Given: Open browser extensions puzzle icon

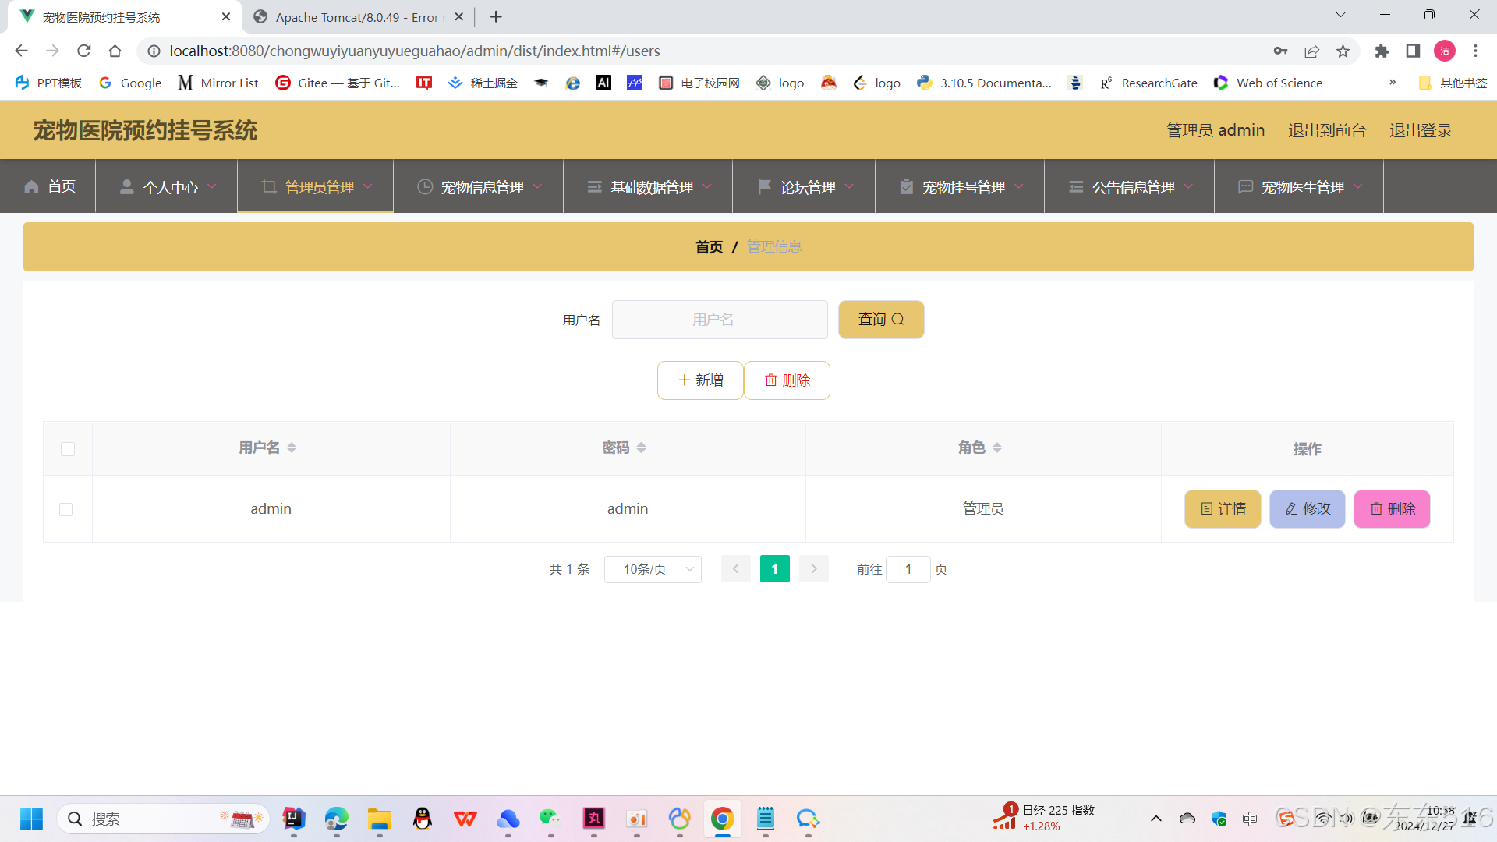Looking at the screenshot, I should 1382,51.
